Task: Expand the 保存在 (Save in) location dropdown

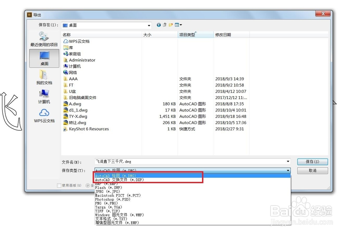Action: (x=149, y=25)
